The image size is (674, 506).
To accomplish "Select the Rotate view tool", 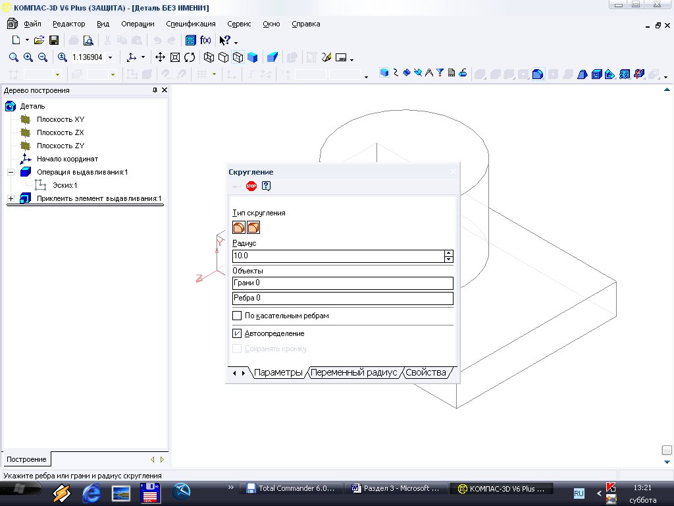I will click(190, 57).
